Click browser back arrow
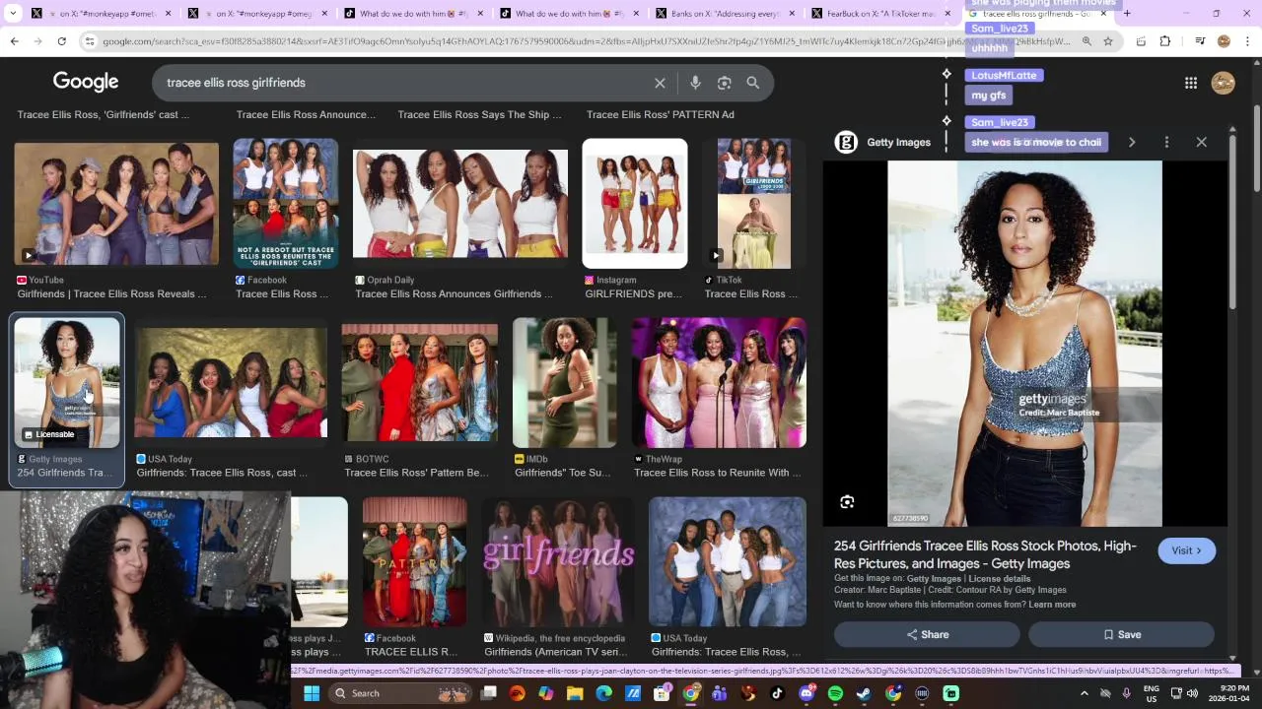1262x709 pixels. (x=14, y=41)
